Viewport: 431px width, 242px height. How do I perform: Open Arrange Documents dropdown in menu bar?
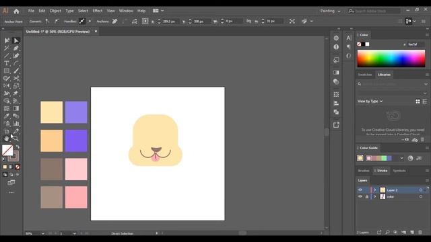click(158, 11)
